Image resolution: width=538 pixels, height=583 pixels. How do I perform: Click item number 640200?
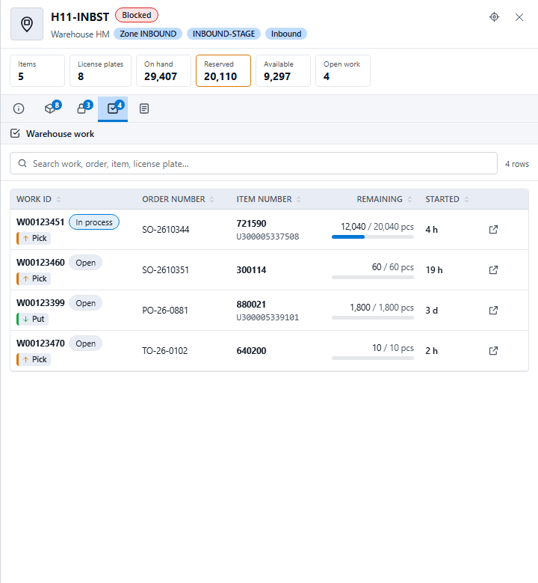(251, 350)
